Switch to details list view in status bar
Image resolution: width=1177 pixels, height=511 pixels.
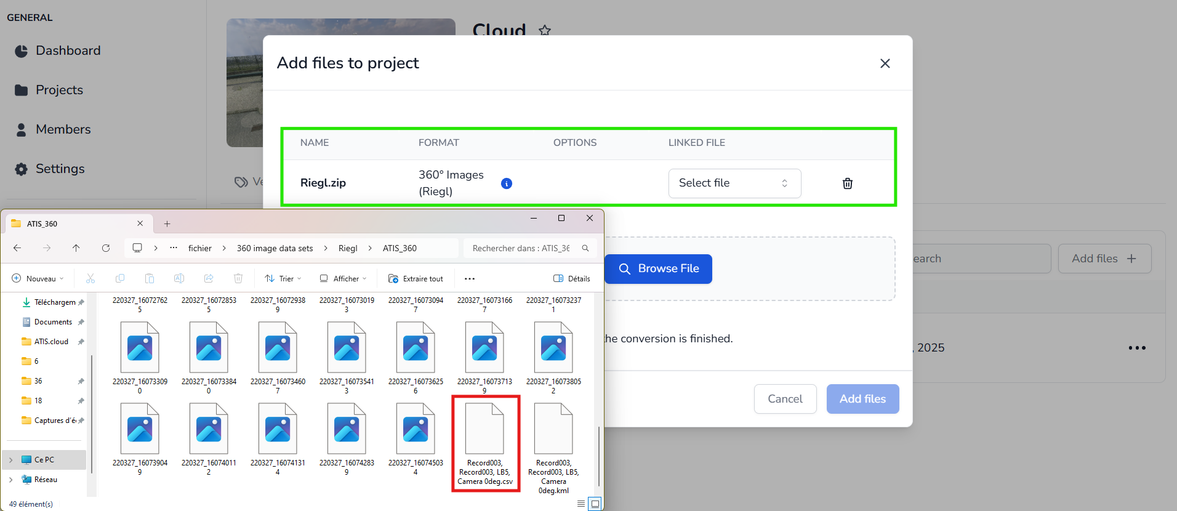[581, 504]
